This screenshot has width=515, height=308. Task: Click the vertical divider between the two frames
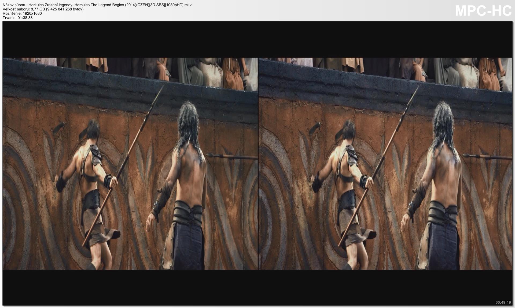[258, 164]
